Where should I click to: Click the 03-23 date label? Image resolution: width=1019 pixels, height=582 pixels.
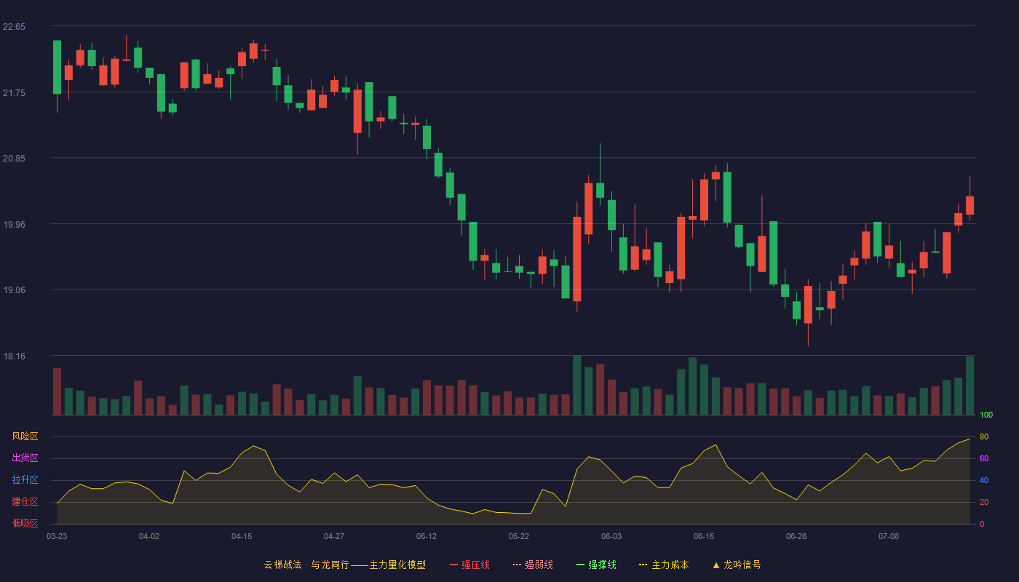point(57,536)
